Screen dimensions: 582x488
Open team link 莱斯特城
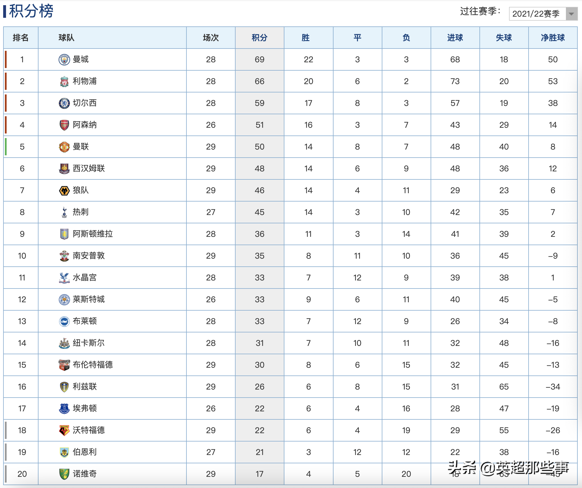(x=89, y=299)
